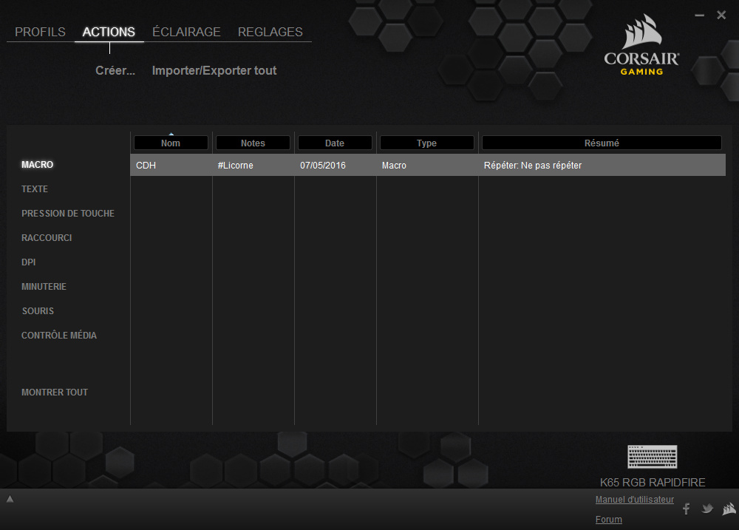Expand the bottom panel using the triangle arrow
Viewport: 739px width, 530px height.
pos(10,499)
